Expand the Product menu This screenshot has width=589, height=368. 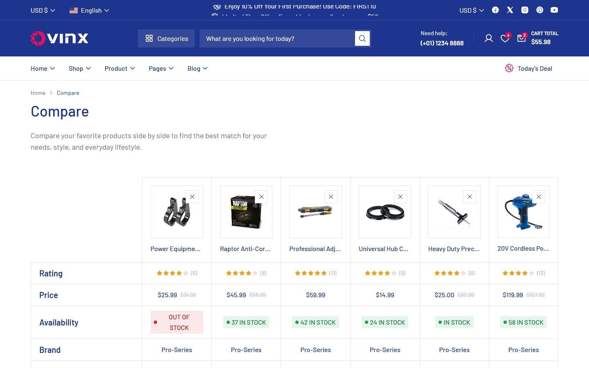point(120,69)
